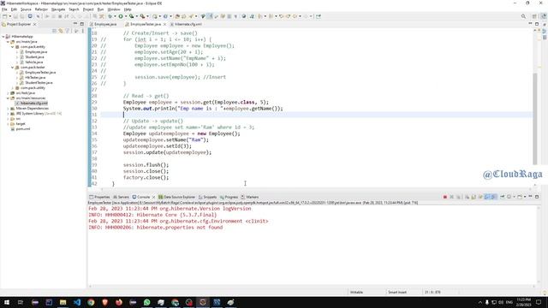Expand the com.pack.utility package
Viewport: 548px width, 308px height.
tap(13, 87)
